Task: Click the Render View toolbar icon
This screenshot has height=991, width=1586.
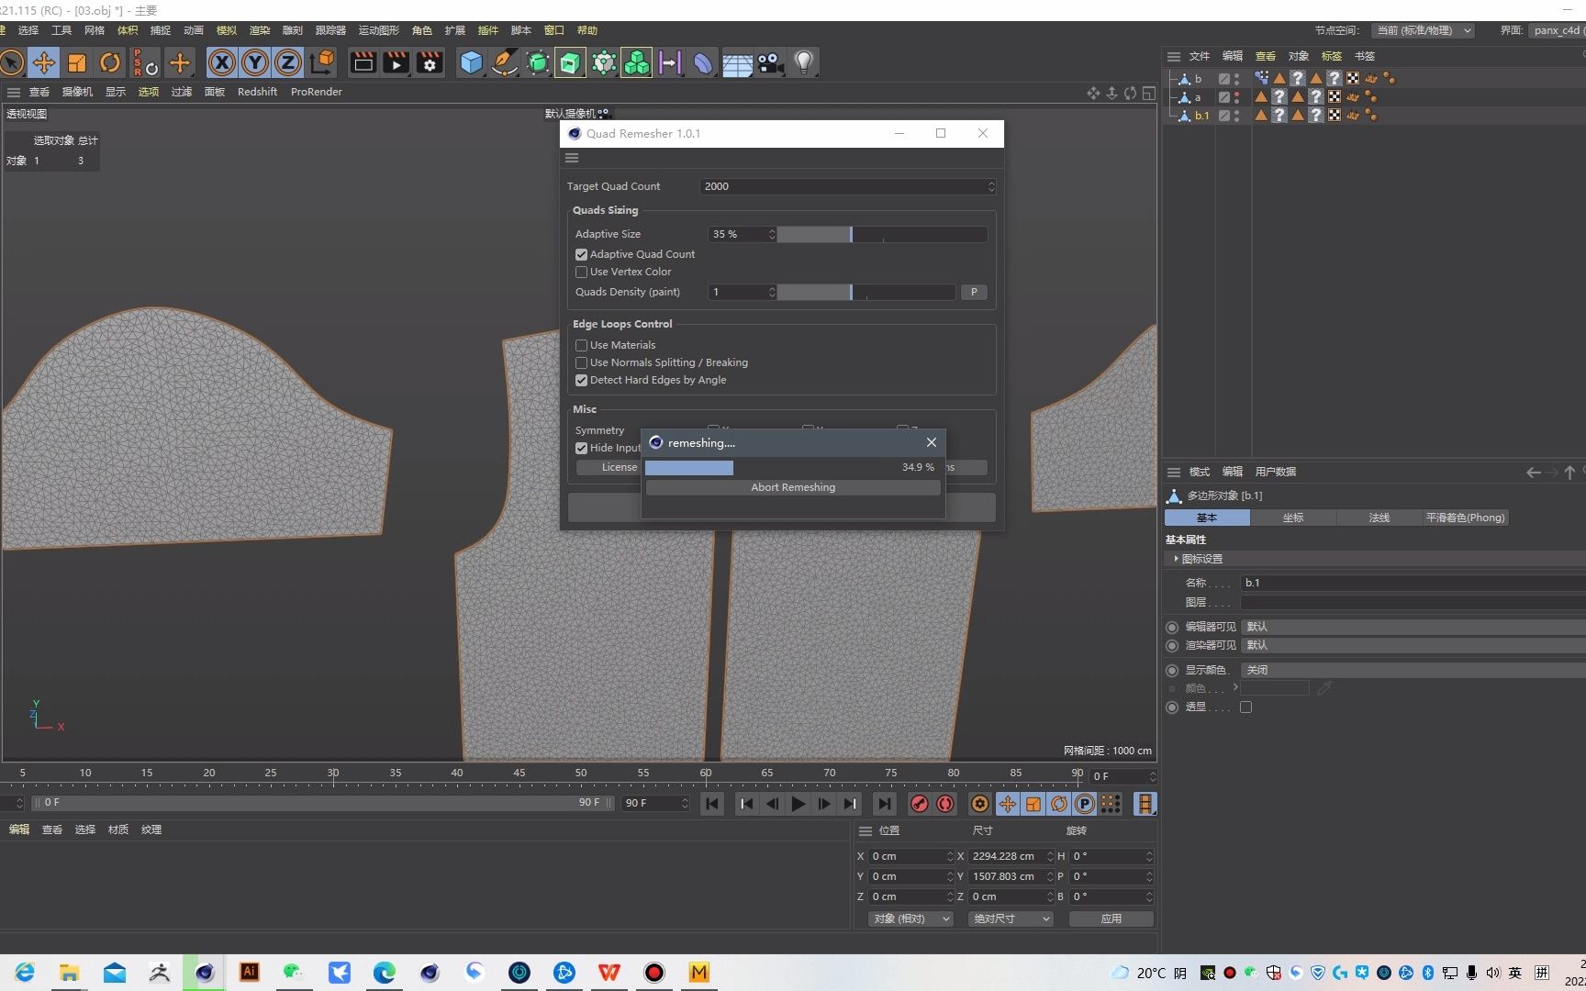Action: [x=363, y=62]
